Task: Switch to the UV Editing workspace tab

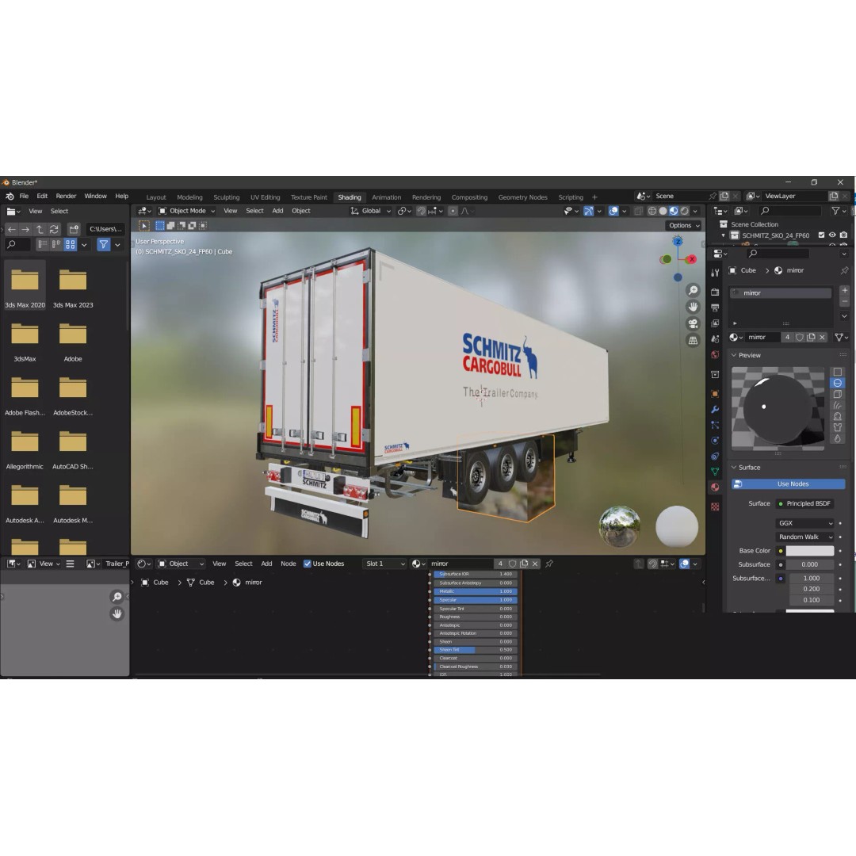Action: click(x=265, y=197)
